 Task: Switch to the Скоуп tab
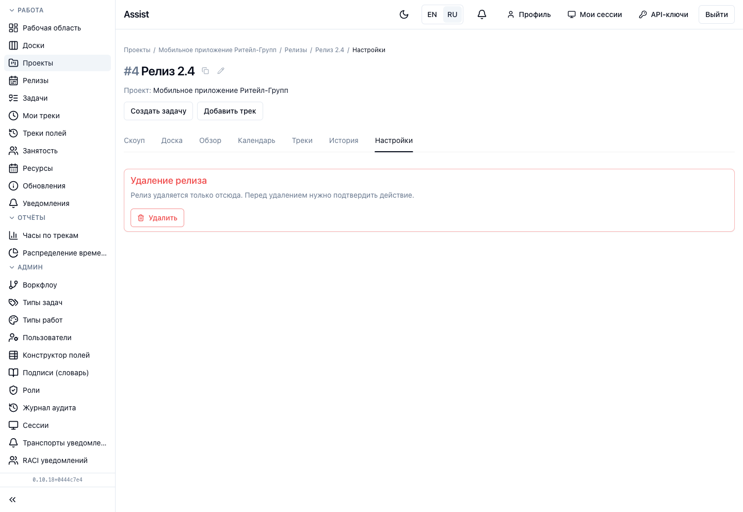tap(134, 140)
